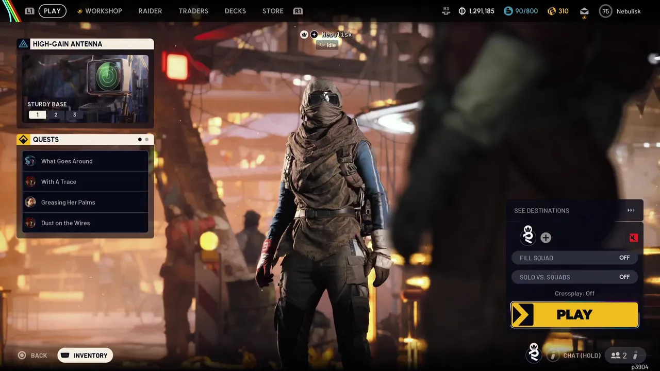Add a squad member with plus button
This screenshot has width=660, height=371.
(x=546, y=238)
